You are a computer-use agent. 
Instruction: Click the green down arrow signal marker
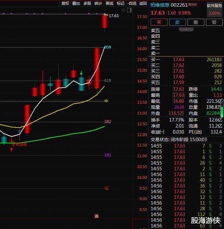[81, 73]
